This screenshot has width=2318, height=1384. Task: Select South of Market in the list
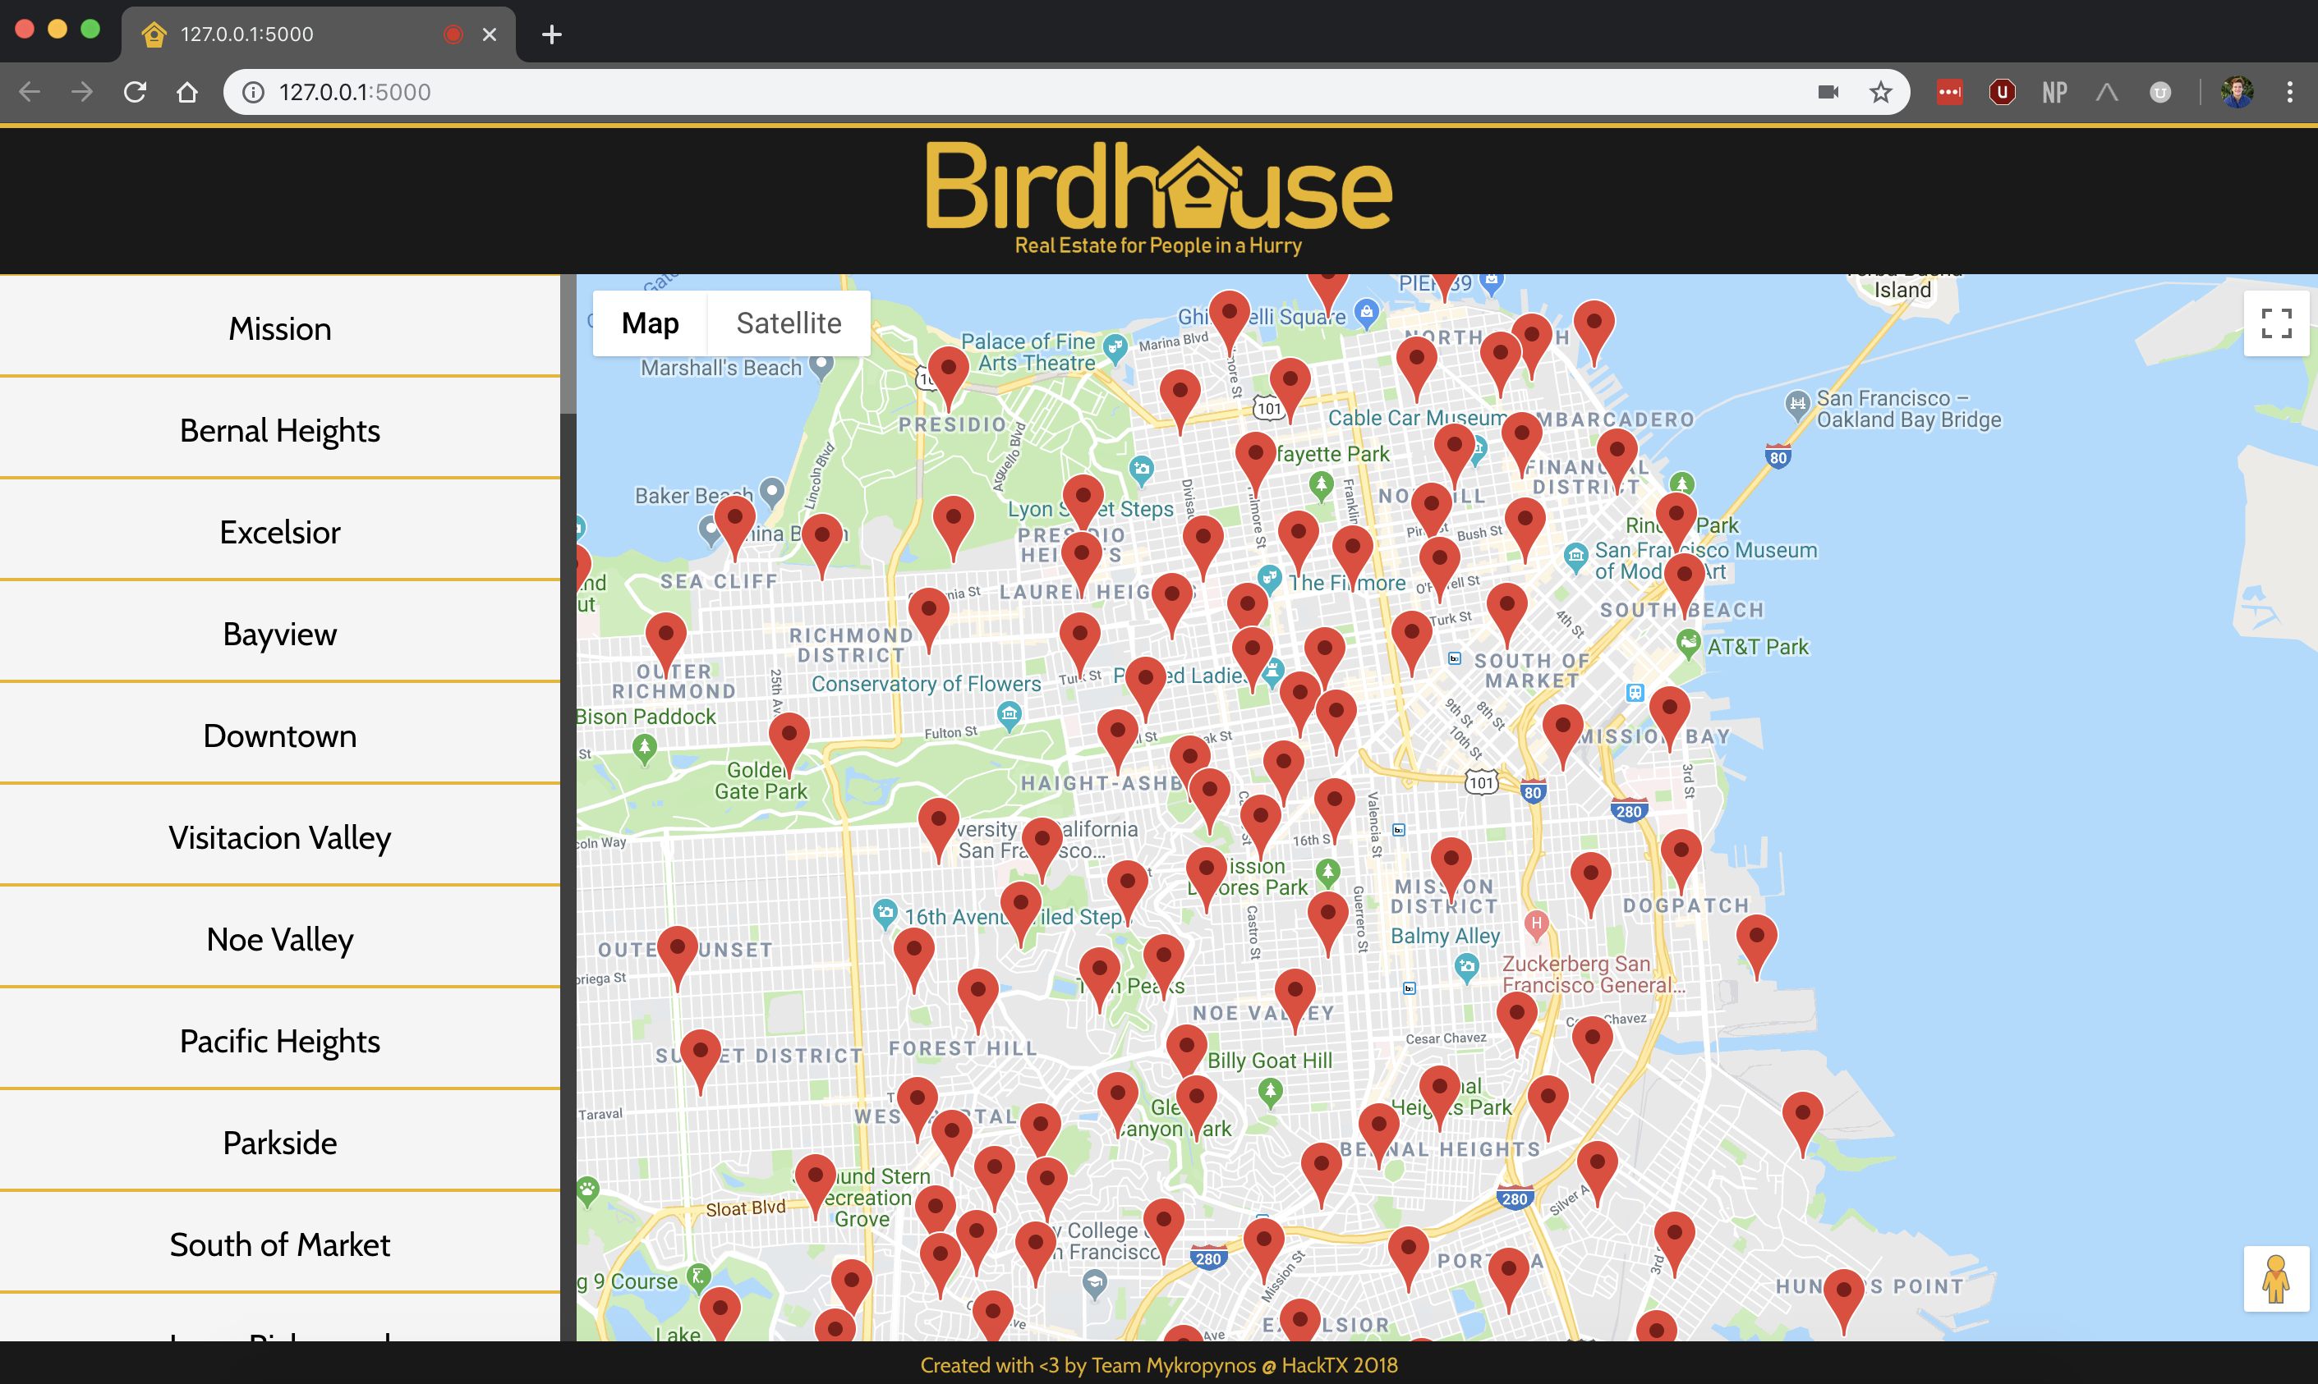pyautogui.click(x=280, y=1243)
